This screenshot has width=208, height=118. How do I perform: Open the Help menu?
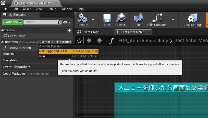[x=81, y=9]
